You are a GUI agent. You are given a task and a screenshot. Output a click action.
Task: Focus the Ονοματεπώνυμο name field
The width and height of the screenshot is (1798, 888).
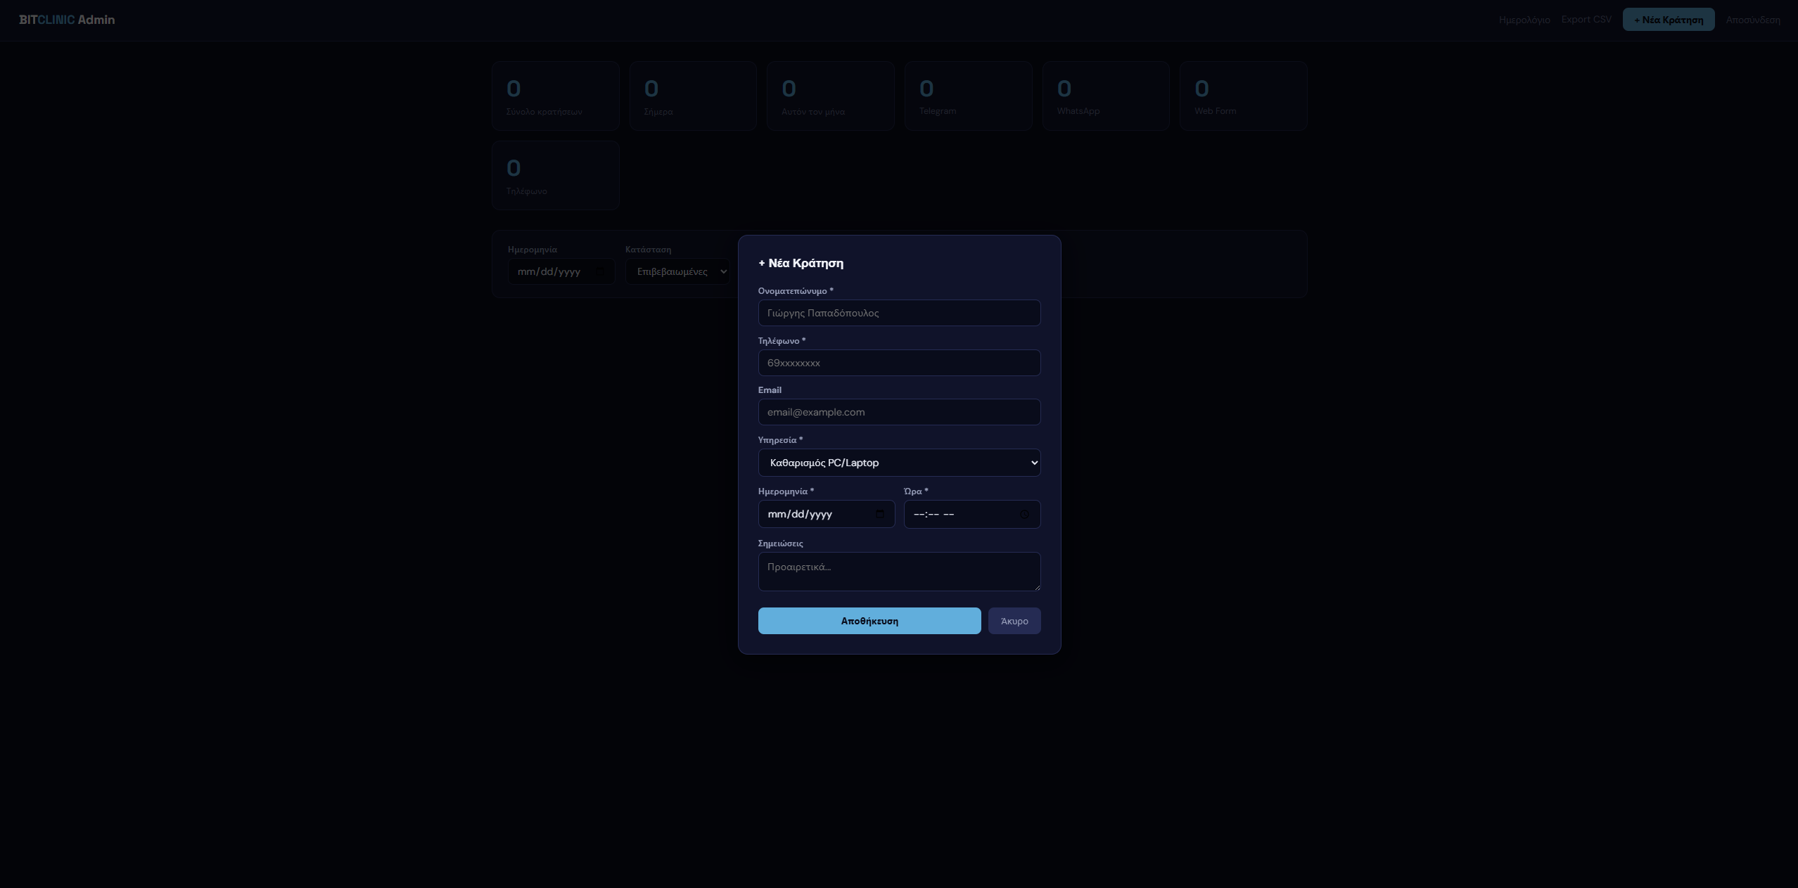tap(899, 313)
